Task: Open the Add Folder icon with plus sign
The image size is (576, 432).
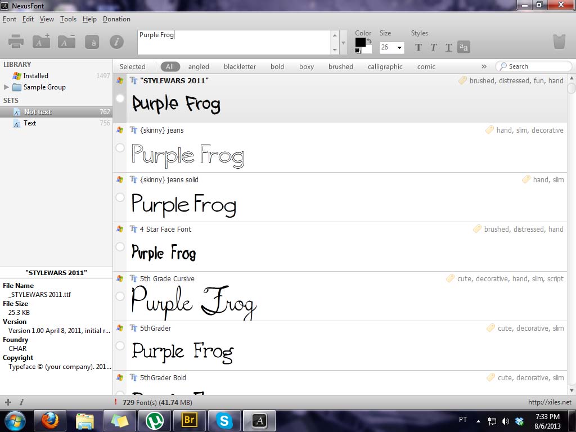Action: point(41,40)
